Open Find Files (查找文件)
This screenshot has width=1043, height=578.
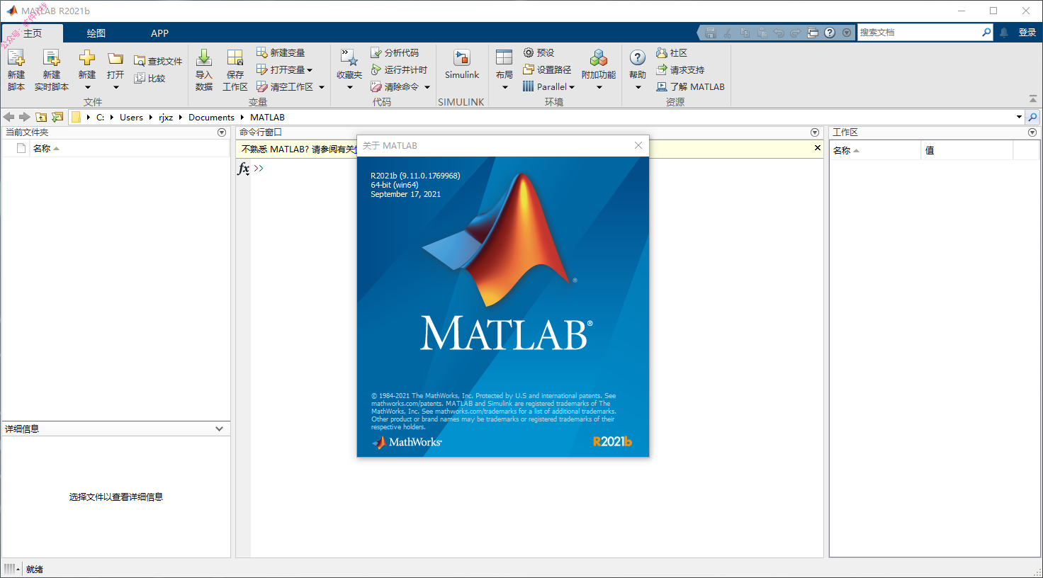158,62
